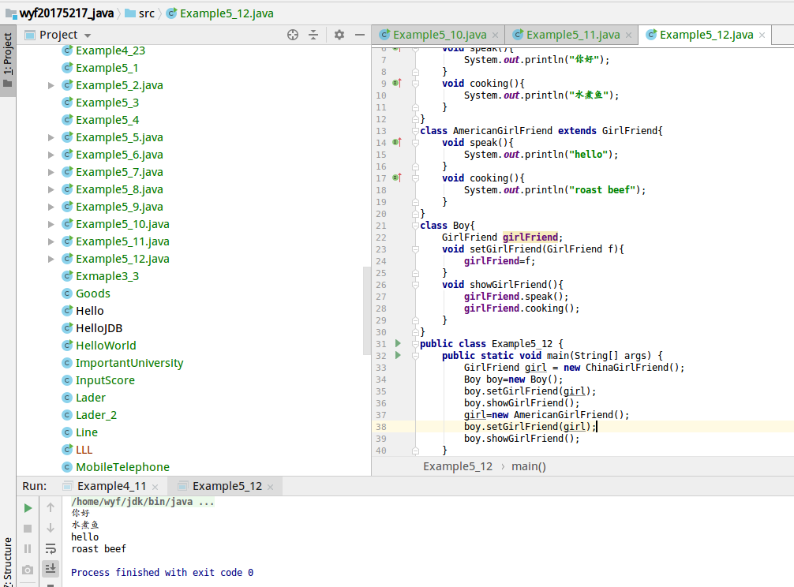Click the up arrow in Run panel
The image size is (794, 587).
[x=51, y=507]
